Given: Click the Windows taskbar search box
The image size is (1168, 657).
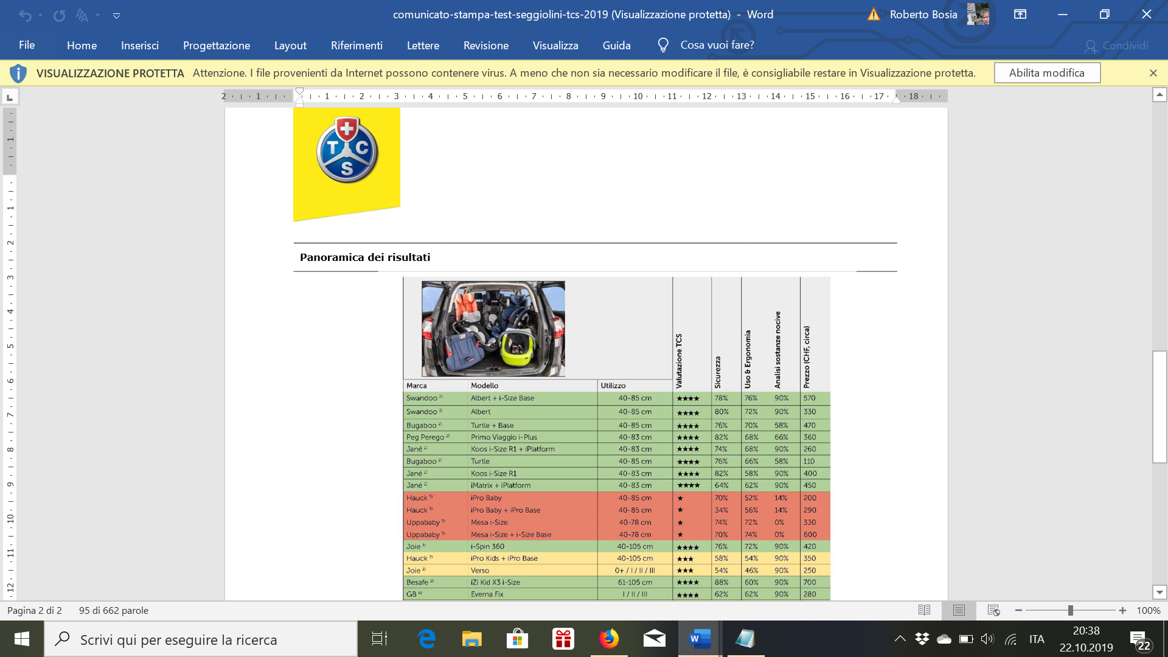Looking at the screenshot, I should tap(201, 639).
